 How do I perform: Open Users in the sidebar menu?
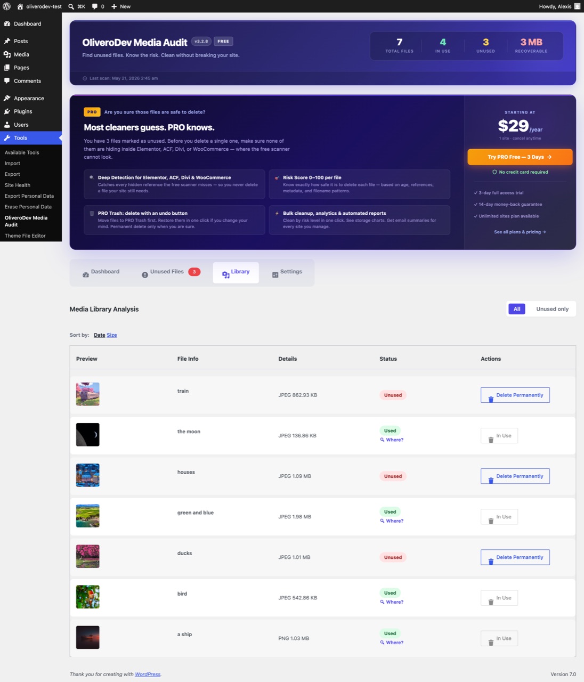pyautogui.click(x=31, y=125)
